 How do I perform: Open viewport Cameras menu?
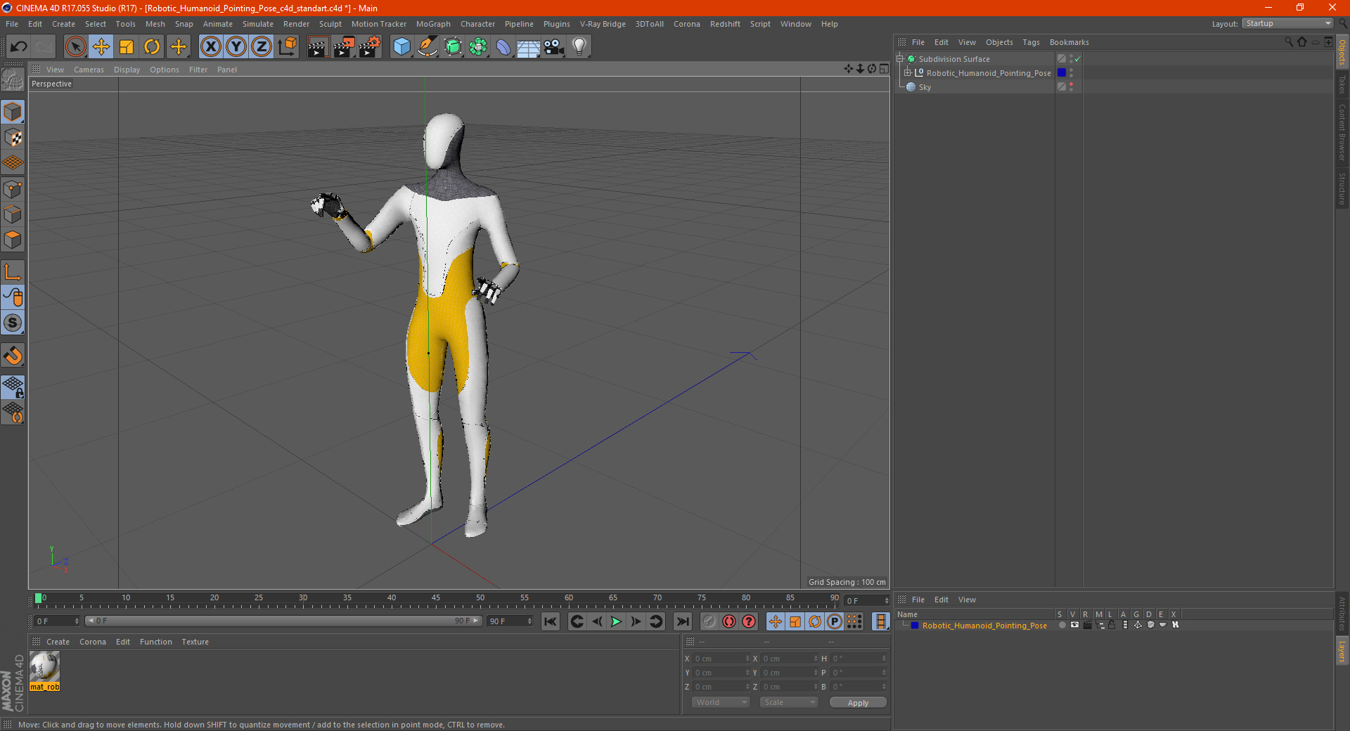[x=89, y=70]
